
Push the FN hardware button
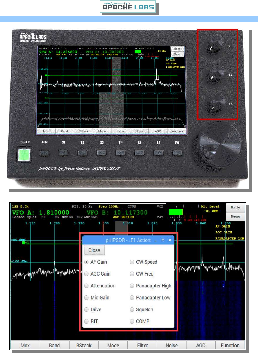tap(178, 153)
